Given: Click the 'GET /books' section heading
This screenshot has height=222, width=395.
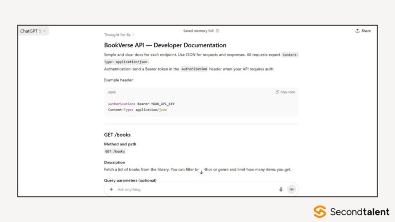Looking at the screenshot, I should (117, 135).
